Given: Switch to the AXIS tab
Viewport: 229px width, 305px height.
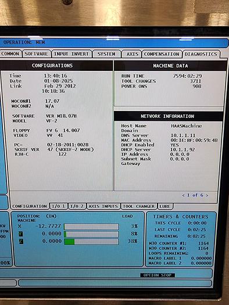Looking at the screenshot, I should (133, 54).
